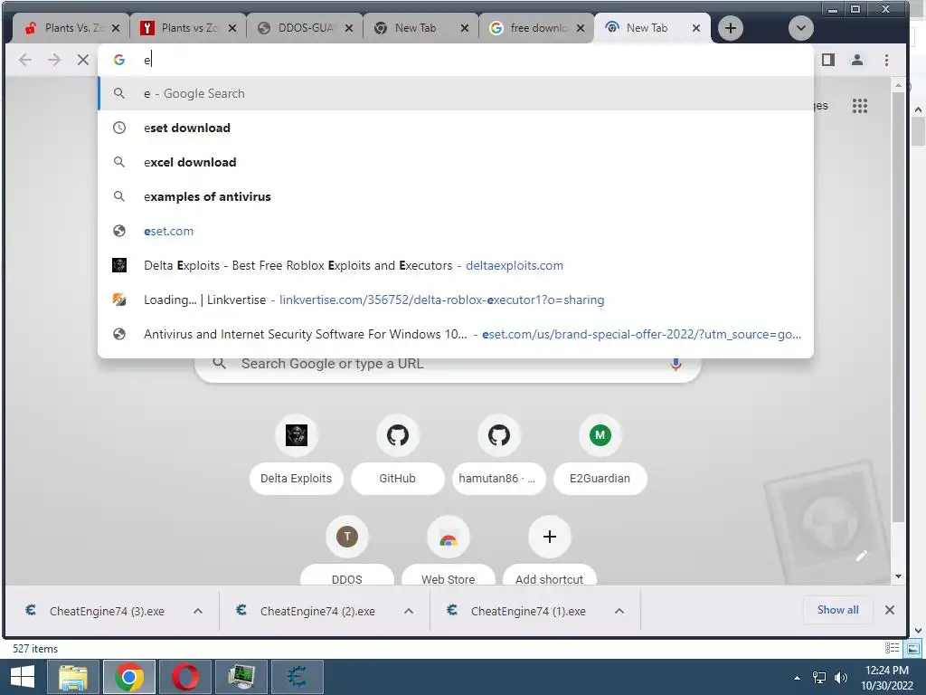926x695 pixels.
Task: Switch to the first Plants Vs. Zombies tab
Action: pyautogui.click(x=71, y=28)
